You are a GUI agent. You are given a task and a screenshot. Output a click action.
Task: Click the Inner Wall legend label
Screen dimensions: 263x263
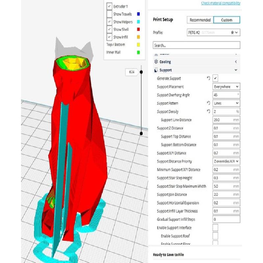[x=113, y=52]
